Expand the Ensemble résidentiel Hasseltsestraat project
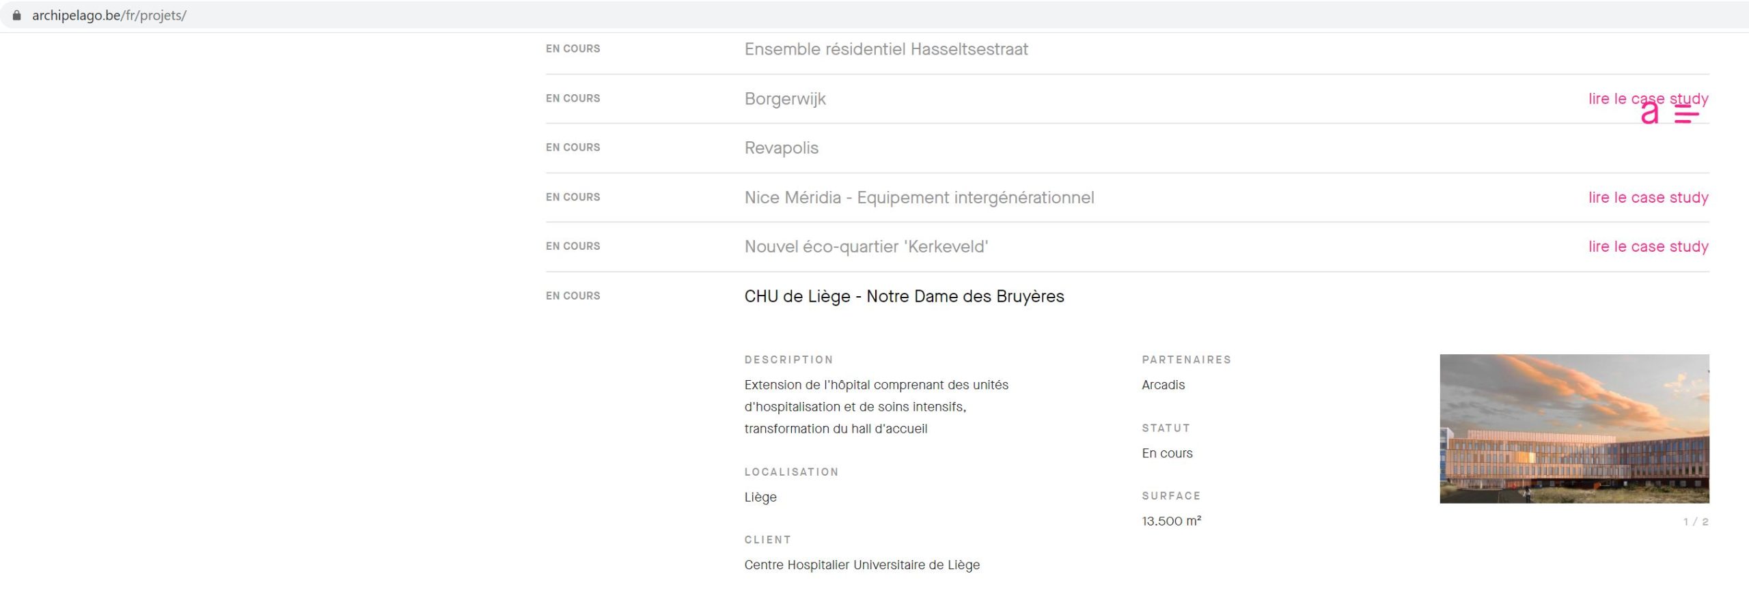Image resolution: width=1749 pixels, height=606 pixels. pos(885,49)
